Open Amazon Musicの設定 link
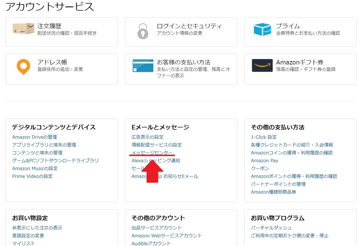 (35, 169)
